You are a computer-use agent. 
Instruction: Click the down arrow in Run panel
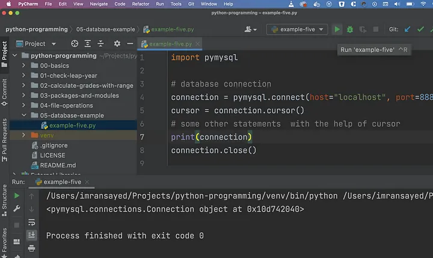31,209
